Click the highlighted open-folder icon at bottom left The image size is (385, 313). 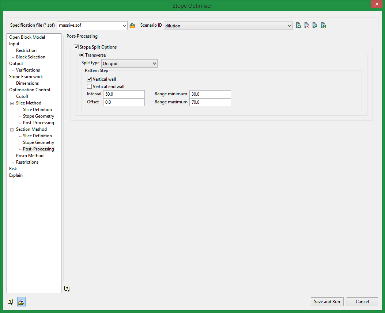click(21, 302)
